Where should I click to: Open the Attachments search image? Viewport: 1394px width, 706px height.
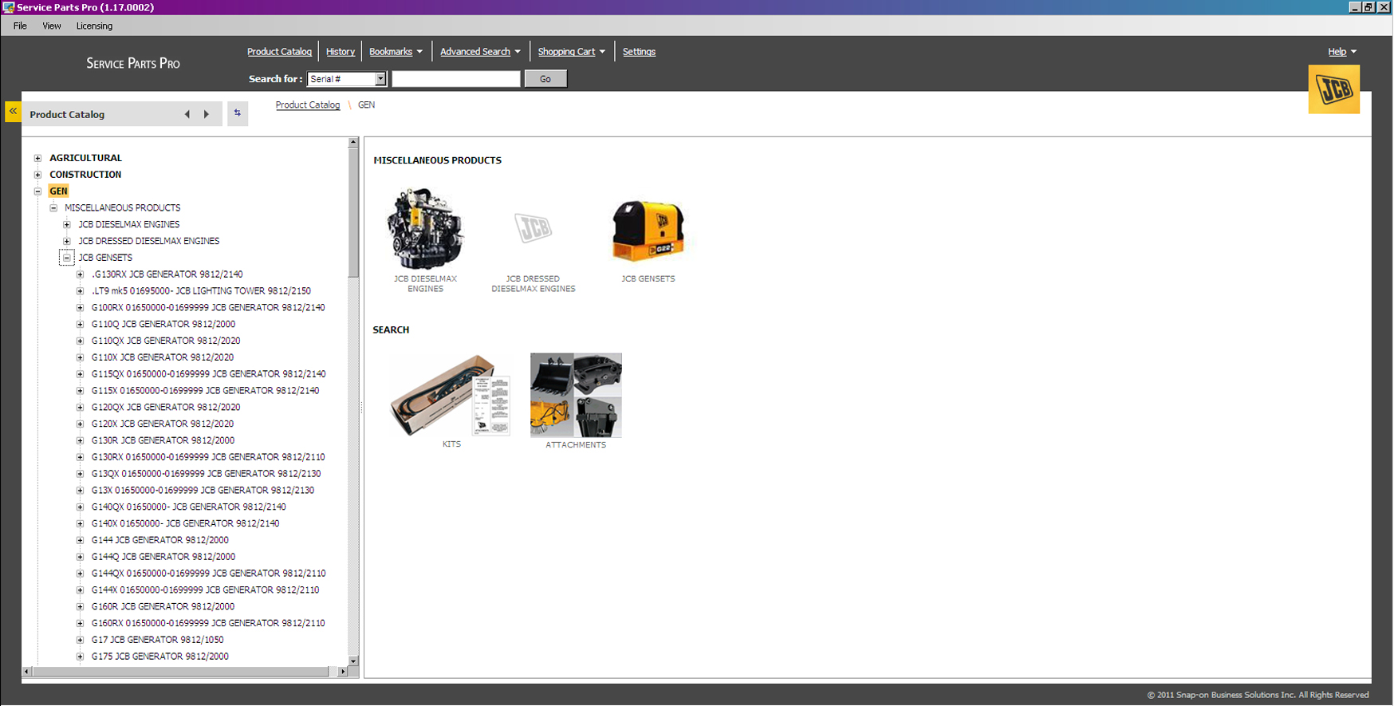click(576, 396)
